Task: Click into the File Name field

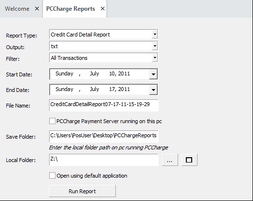Action: [x=104, y=105]
